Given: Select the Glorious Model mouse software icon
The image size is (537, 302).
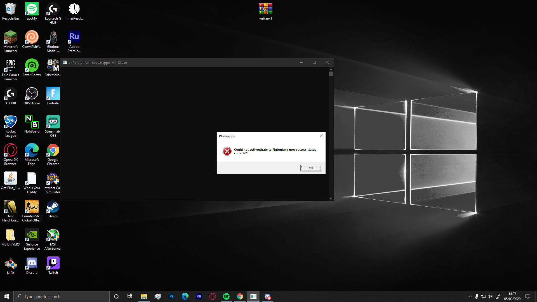Looking at the screenshot, I should 53,42.
